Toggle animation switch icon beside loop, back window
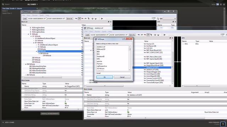This screenshot has height=127, width=227. coord(161,19)
